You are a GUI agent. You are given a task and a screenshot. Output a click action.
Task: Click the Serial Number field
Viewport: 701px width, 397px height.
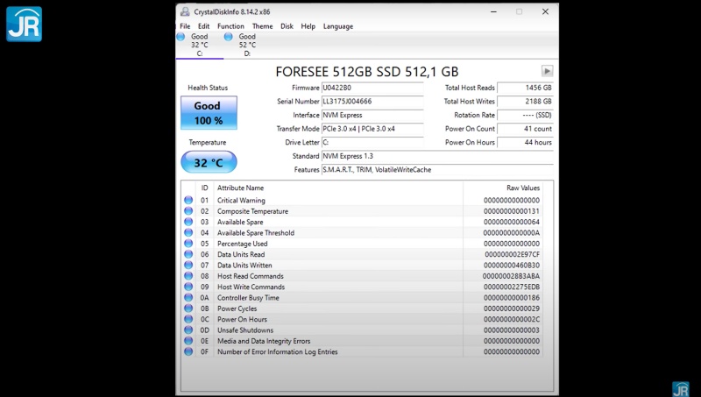(372, 102)
